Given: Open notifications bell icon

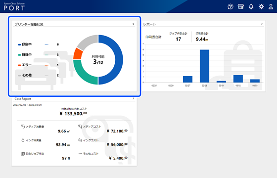Looking at the screenshot, I should [251, 7].
